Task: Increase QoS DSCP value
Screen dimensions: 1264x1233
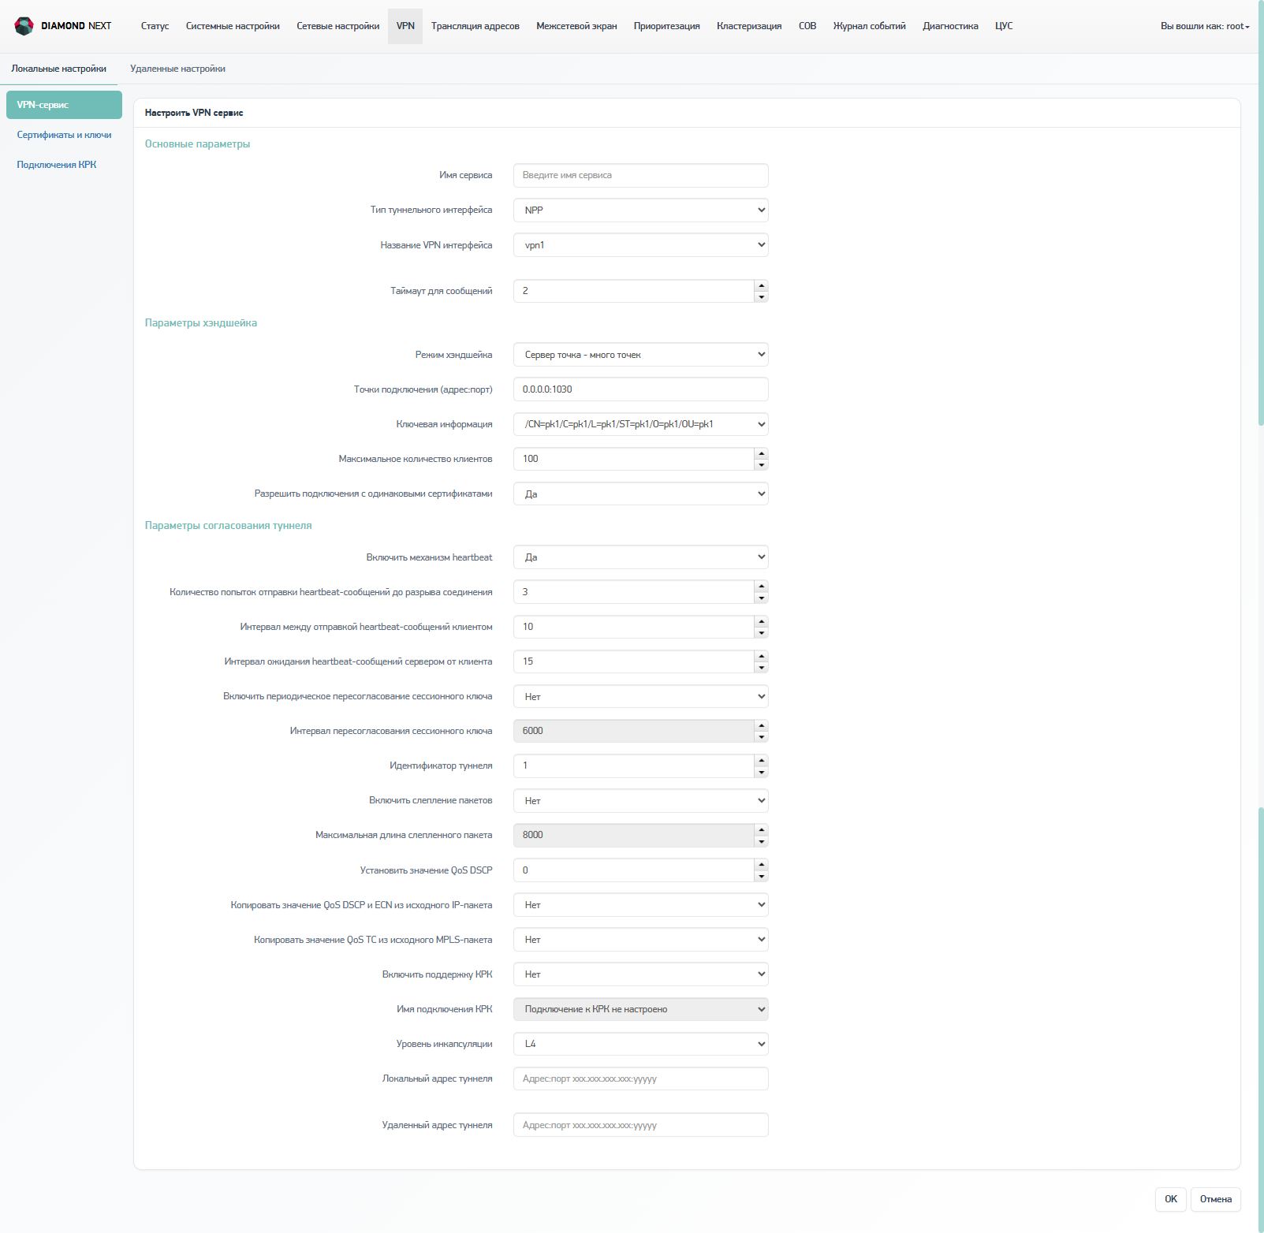Action: coord(761,865)
